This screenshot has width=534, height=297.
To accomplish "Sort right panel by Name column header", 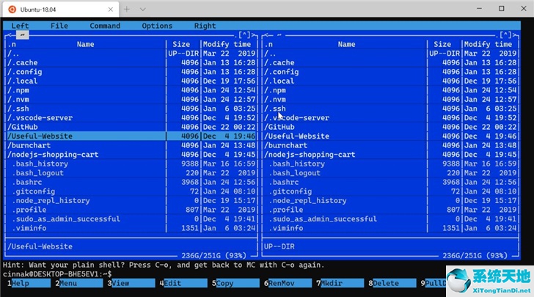I will pyautogui.click(x=346, y=44).
